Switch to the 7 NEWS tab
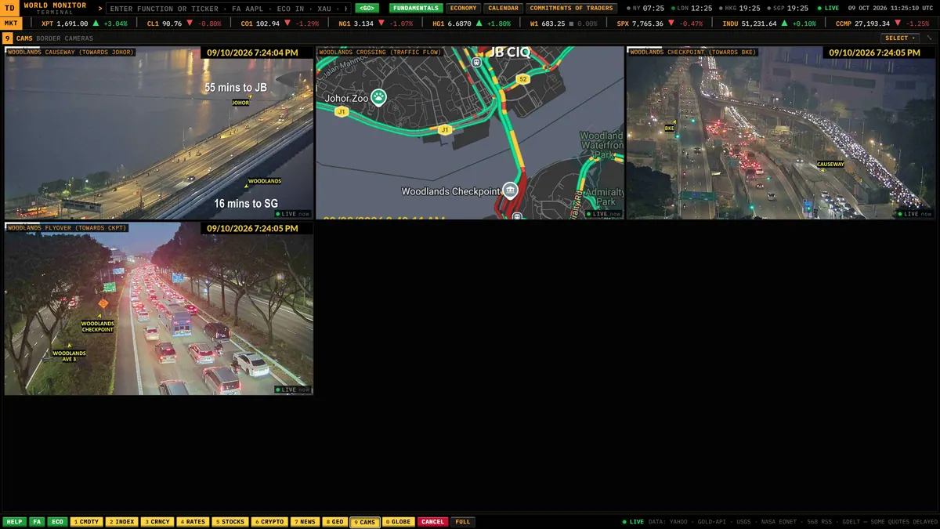The height and width of the screenshot is (529, 940). point(305,522)
